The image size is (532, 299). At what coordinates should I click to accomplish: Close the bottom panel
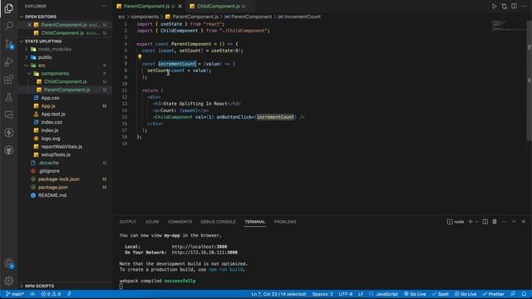click(x=524, y=222)
